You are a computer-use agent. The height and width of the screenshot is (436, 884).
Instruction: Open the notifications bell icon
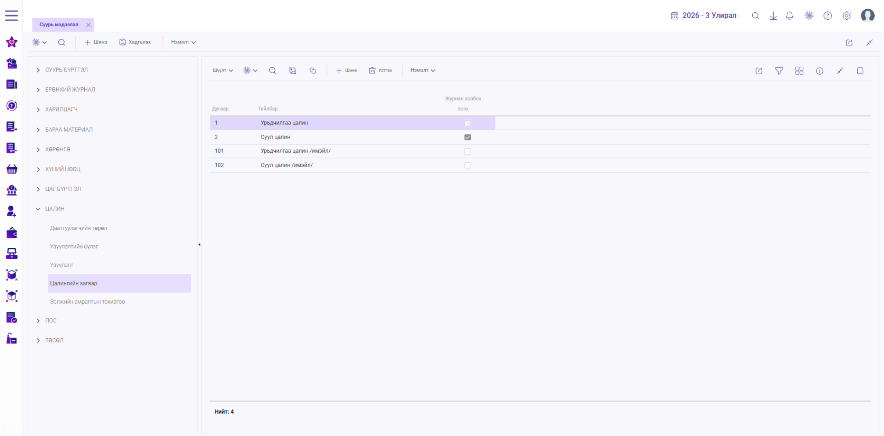[x=789, y=16]
